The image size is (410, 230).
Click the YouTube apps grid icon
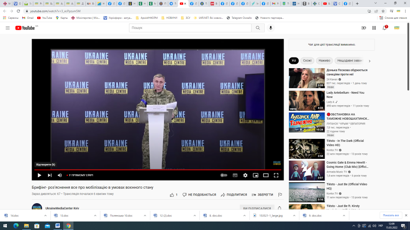[x=374, y=28]
